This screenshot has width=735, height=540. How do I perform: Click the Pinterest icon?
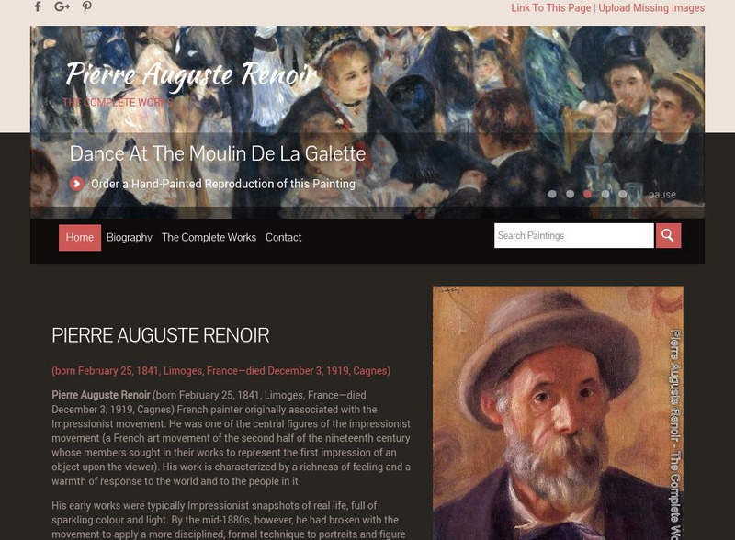(x=86, y=6)
